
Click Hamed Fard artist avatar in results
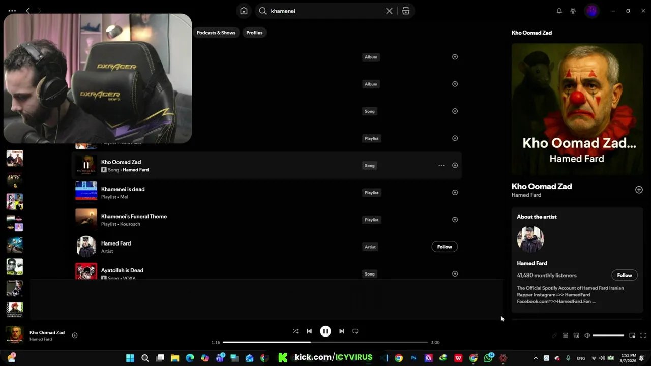[86, 247]
